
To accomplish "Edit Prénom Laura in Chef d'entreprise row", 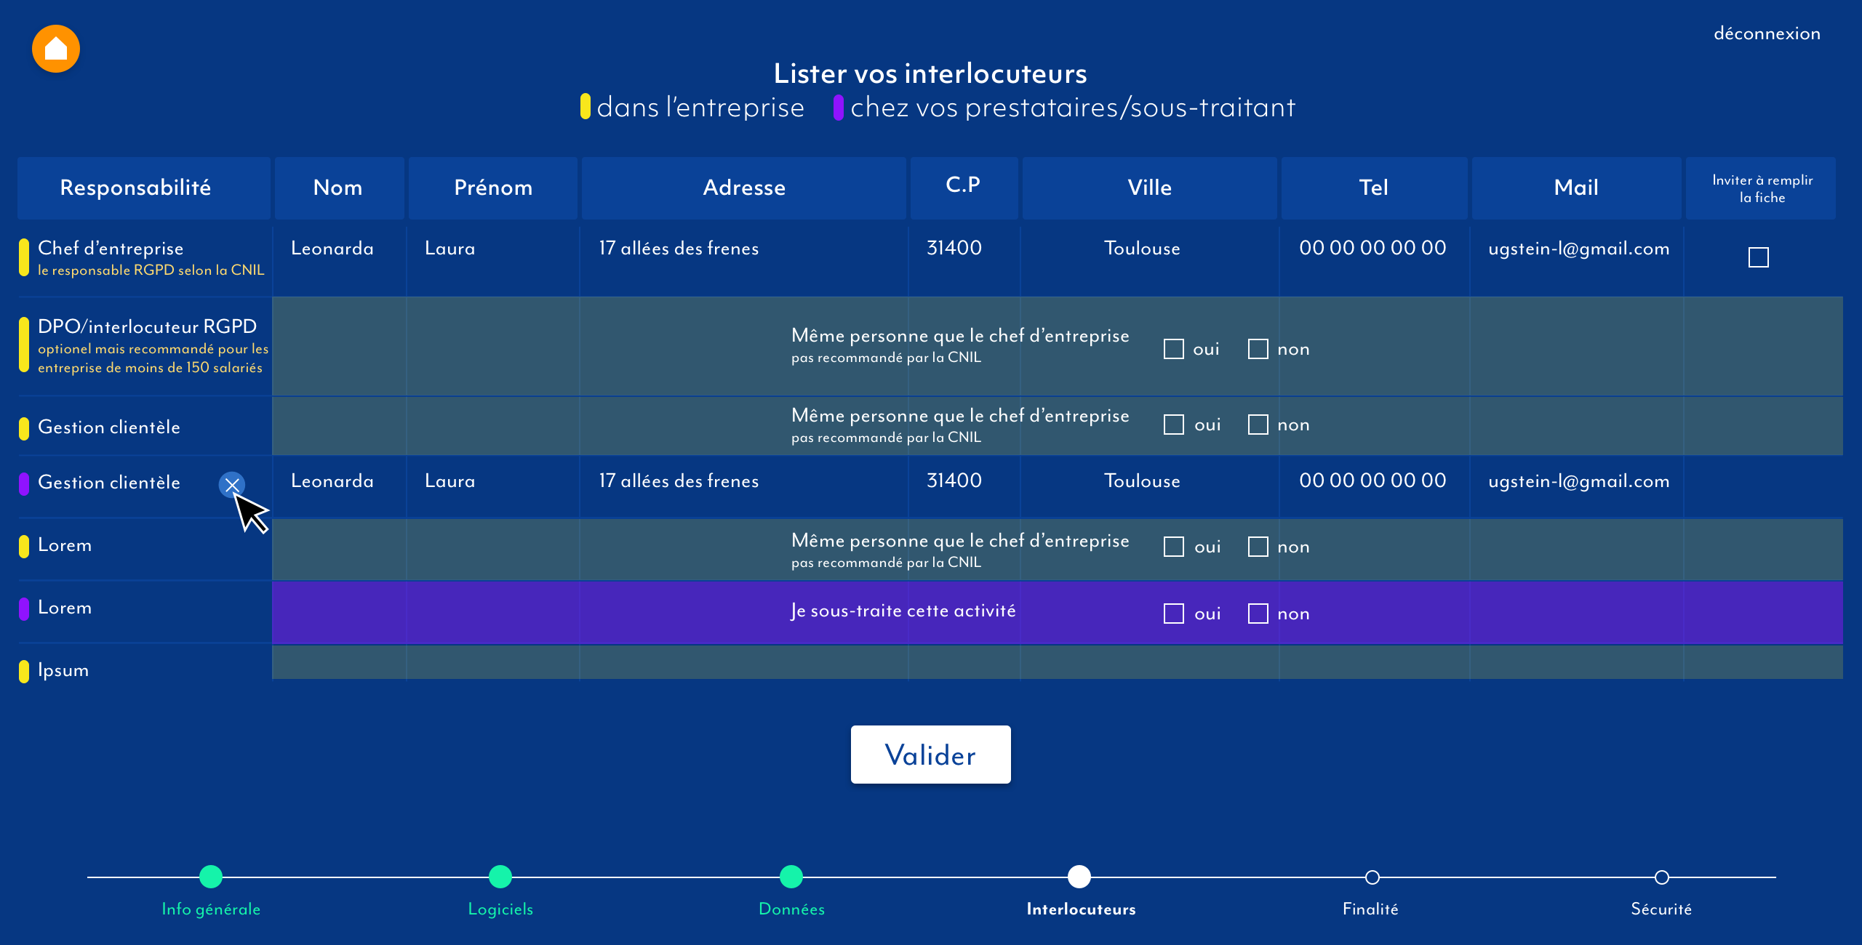I will [x=450, y=249].
